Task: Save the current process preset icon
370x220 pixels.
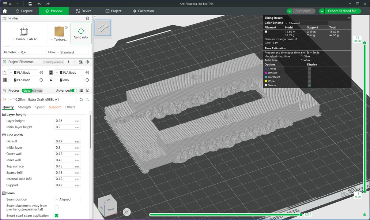Action: point(81,99)
